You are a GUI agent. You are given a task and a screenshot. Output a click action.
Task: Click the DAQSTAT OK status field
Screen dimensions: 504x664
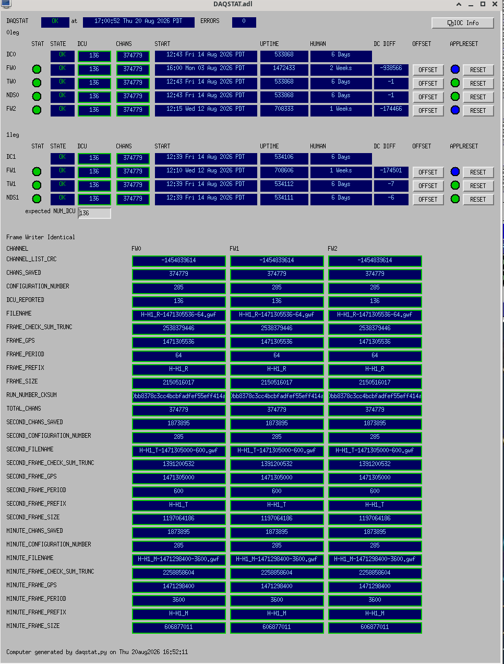click(x=55, y=22)
